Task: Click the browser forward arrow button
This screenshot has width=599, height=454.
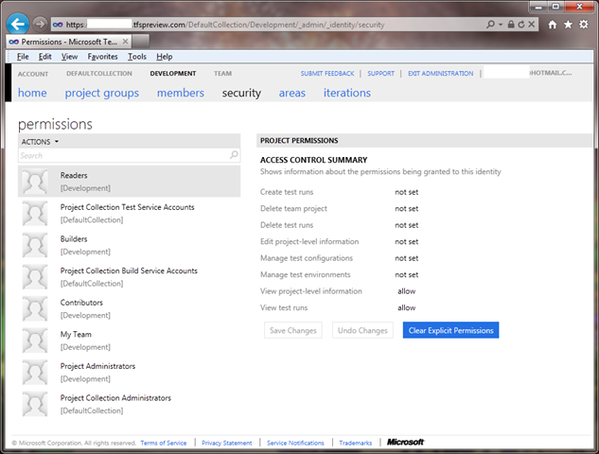Action: (x=40, y=24)
